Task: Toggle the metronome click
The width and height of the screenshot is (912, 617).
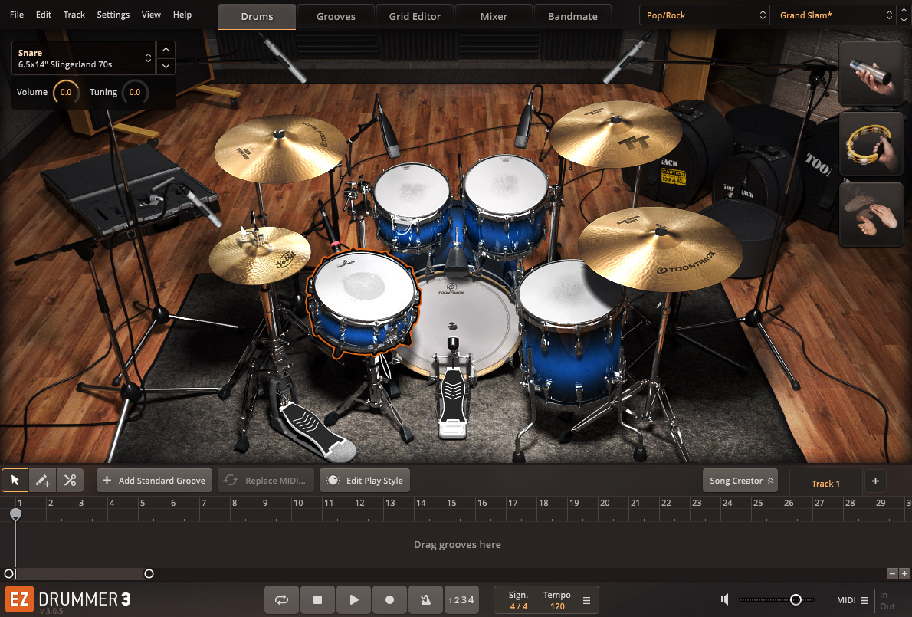Action: pyautogui.click(x=425, y=599)
